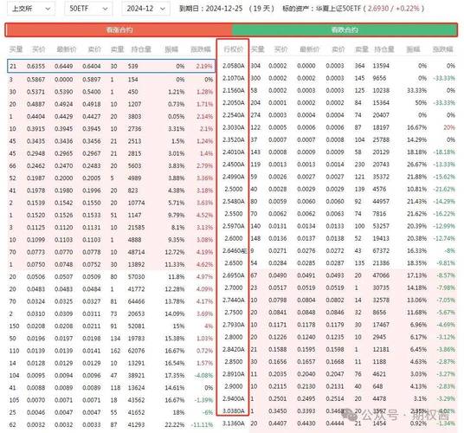Click the call-side 买量 column header

[x=16, y=49]
